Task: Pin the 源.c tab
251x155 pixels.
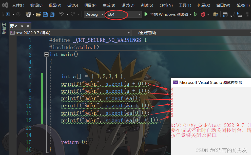Action: (22, 26)
